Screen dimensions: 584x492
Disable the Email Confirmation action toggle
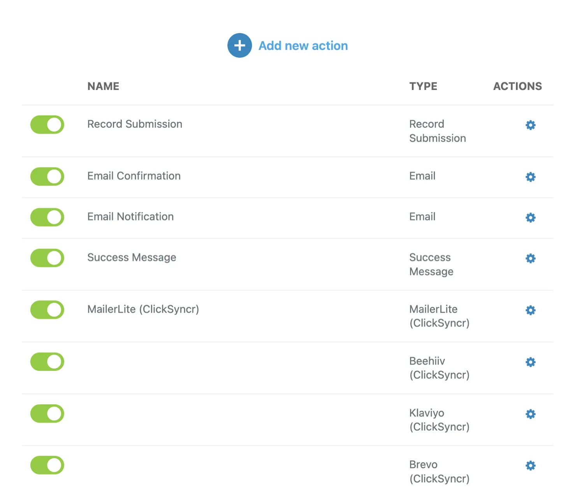pos(47,176)
